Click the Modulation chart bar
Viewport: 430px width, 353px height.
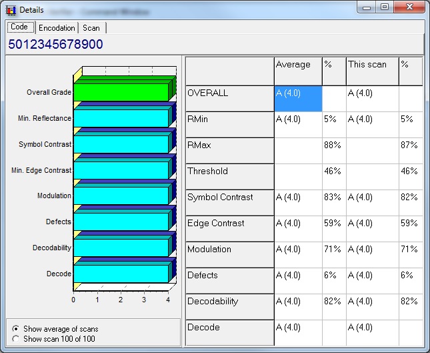(121, 196)
